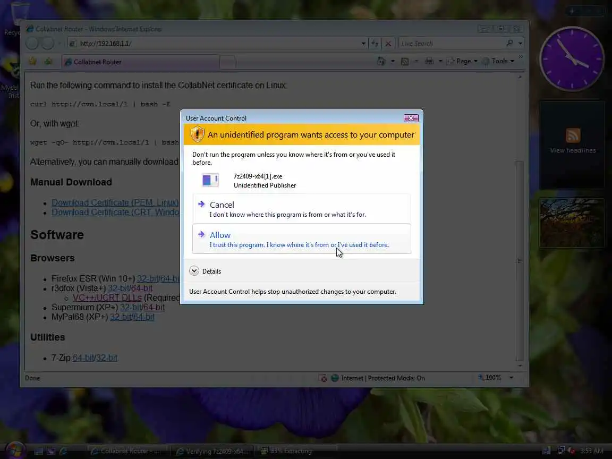Image resolution: width=612 pixels, height=459 pixels.
Task: Click the Supermium 32-bit link
Action: (130, 307)
